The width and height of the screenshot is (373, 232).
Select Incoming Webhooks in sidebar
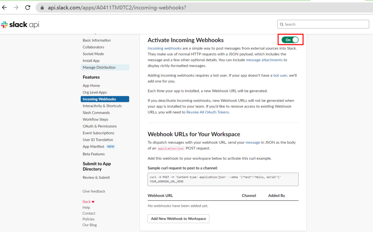pyautogui.click(x=105, y=99)
